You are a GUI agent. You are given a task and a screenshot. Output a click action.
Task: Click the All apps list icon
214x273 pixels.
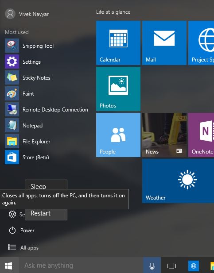(12, 247)
